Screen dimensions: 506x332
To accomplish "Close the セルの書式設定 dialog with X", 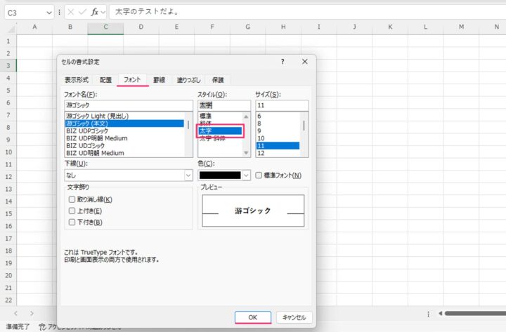I will coord(304,62).
